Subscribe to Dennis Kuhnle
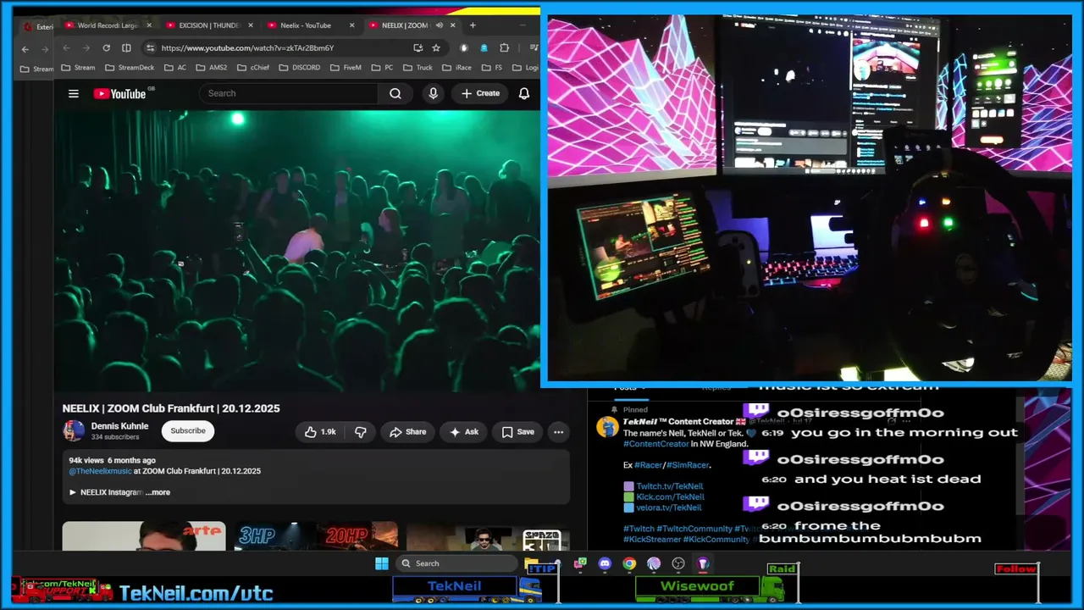Screen dimensions: 1084x610 click(188, 431)
